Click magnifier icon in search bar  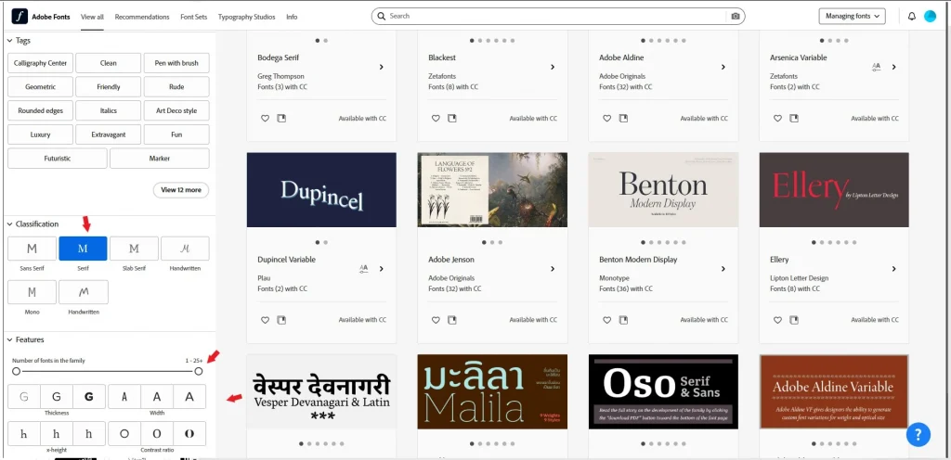point(382,17)
